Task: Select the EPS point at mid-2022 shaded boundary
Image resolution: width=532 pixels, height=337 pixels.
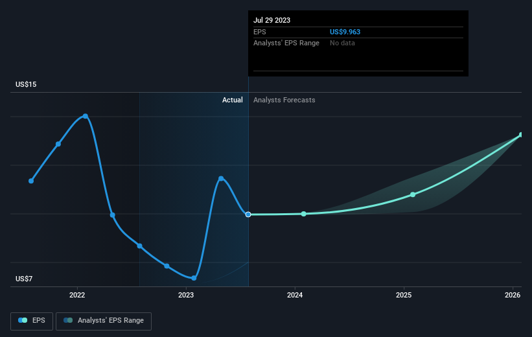Action: point(140,246)
